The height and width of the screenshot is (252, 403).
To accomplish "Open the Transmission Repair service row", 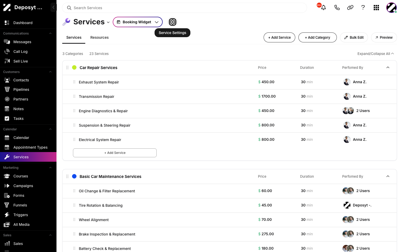I will 230,97.
